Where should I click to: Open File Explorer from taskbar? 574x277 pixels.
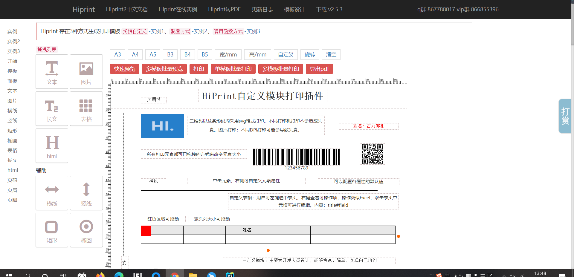coord(193,275)
